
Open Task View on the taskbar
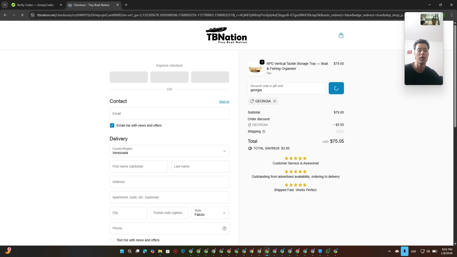pyautogui.click(x=137, y=251)
